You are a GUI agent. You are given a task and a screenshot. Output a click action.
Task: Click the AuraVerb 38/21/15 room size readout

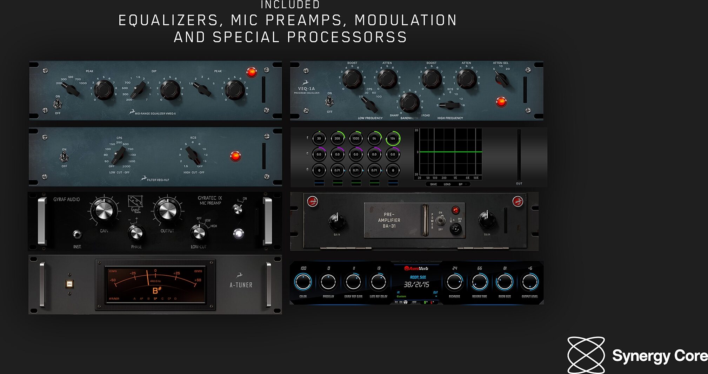click(x=416, y=284)
